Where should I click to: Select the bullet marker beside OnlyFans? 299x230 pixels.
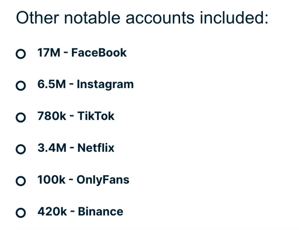(21, 181)
